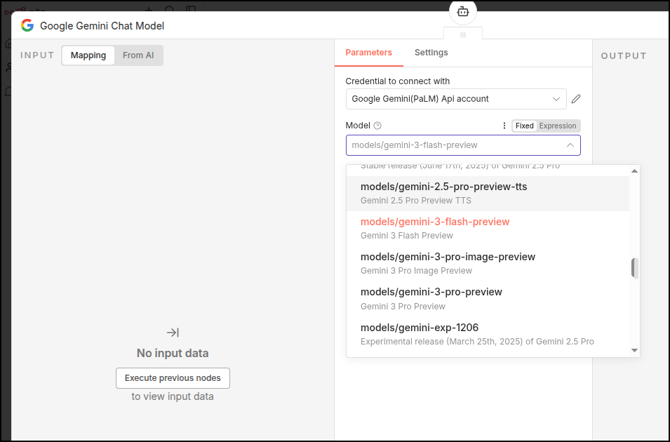Pick models/gemini-exp-1206 from the model list
This screenshot has width=670, height=442.
419,328
